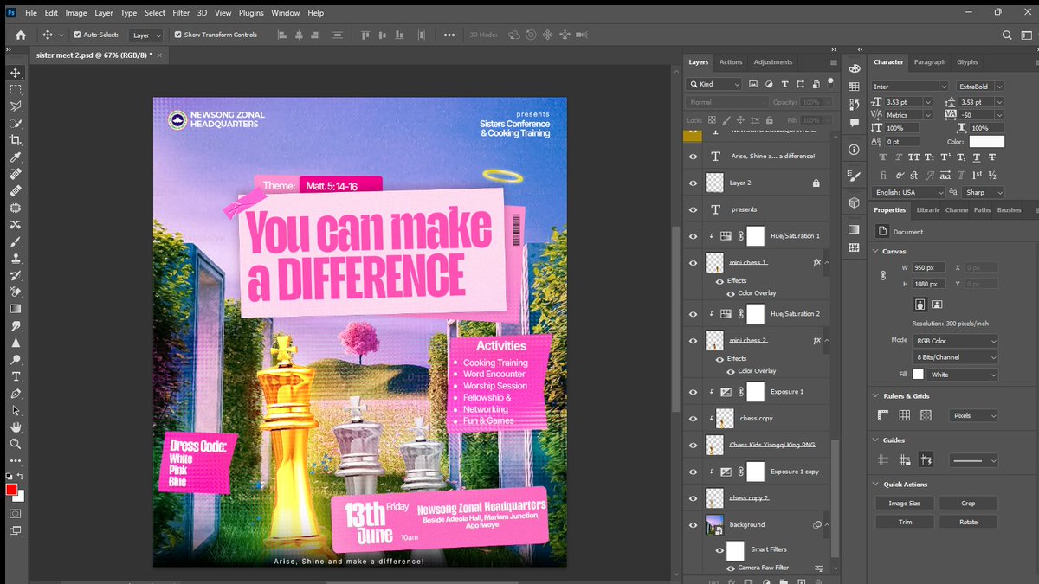Image resolution: width=1039 pixels, height=584 pixels.
Task: Hide the 'presents' text layer
Action: coord(693,209)
